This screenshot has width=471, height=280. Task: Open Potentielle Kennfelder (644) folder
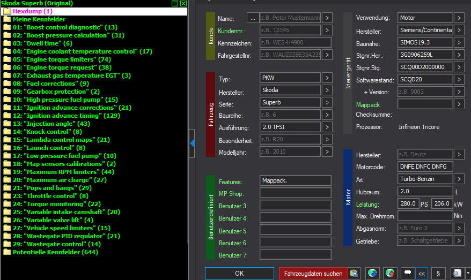(55, 252)
